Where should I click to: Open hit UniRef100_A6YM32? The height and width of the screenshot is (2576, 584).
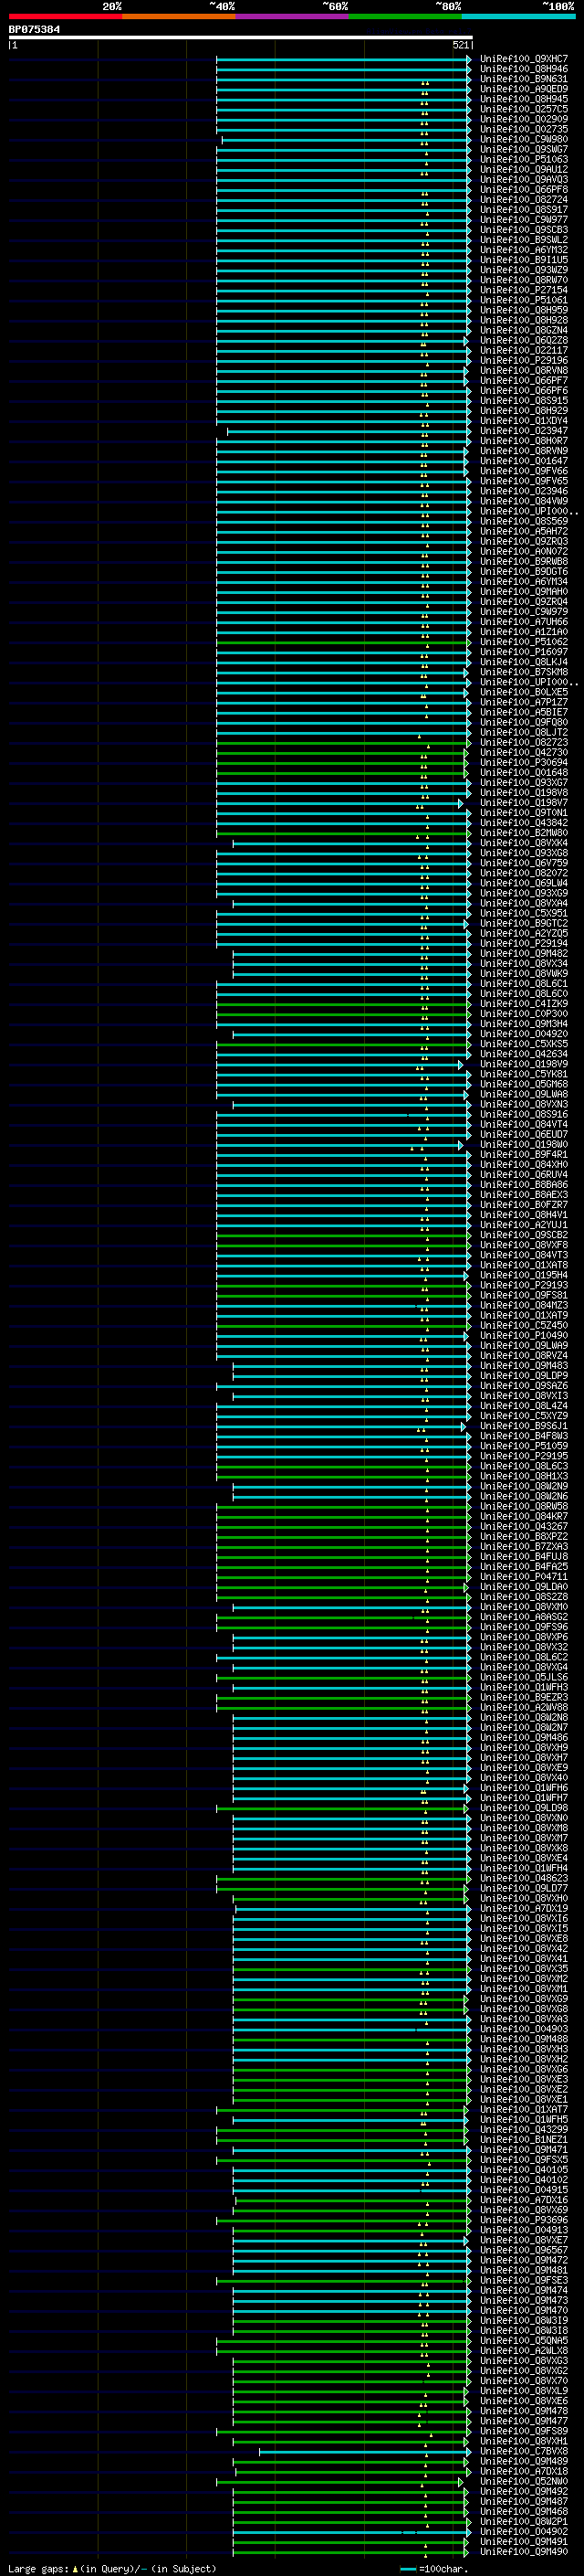(524, 250)
